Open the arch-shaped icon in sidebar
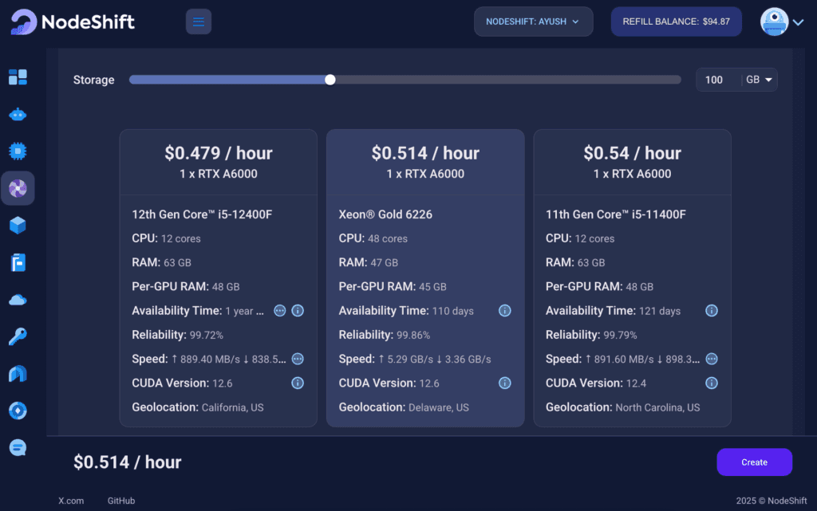817x511 pixels. point(18,374)
